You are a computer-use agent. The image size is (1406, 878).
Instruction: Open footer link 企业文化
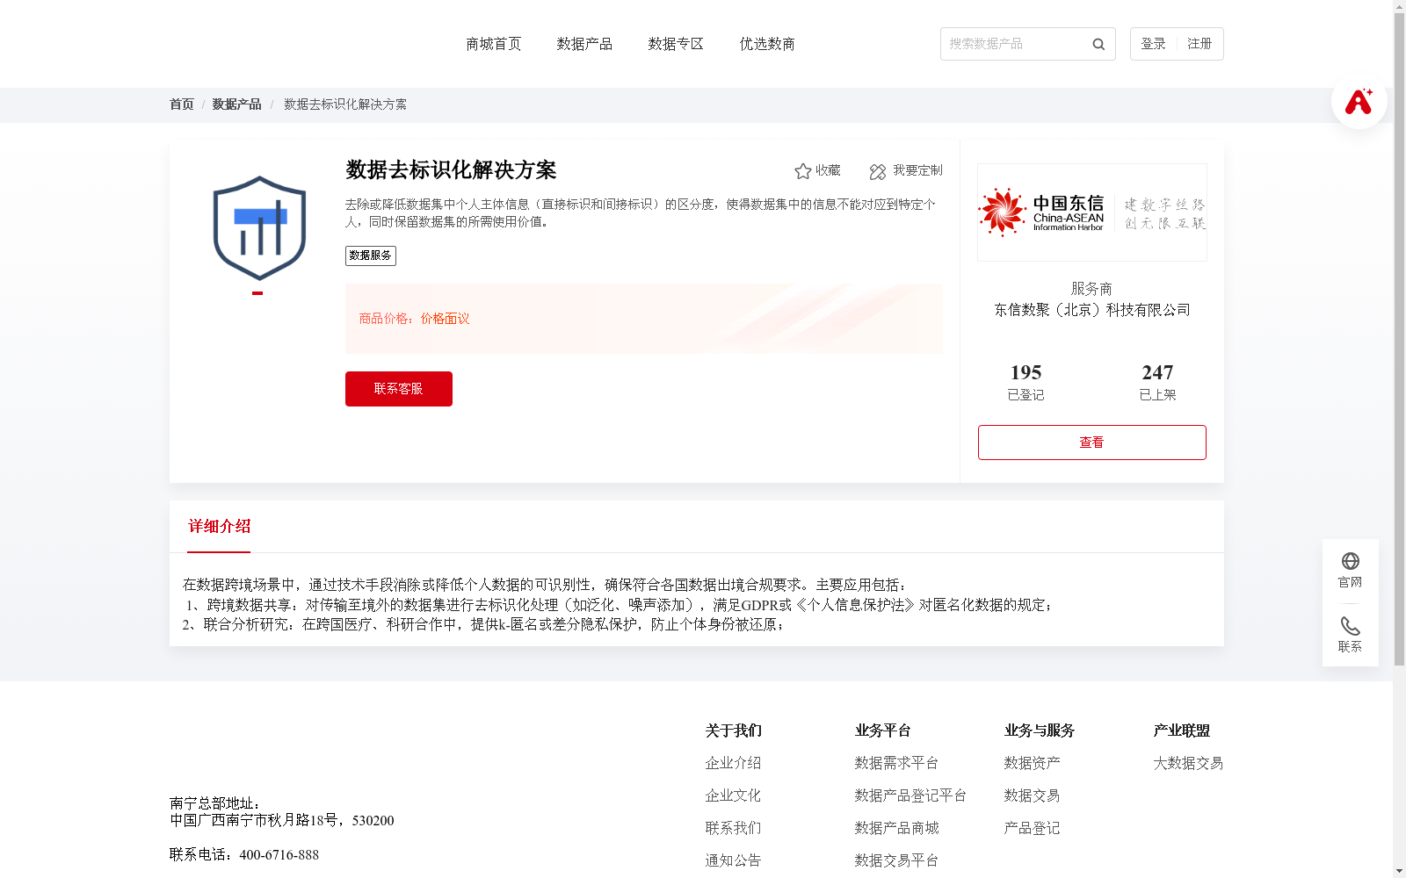tap(733, 795)
